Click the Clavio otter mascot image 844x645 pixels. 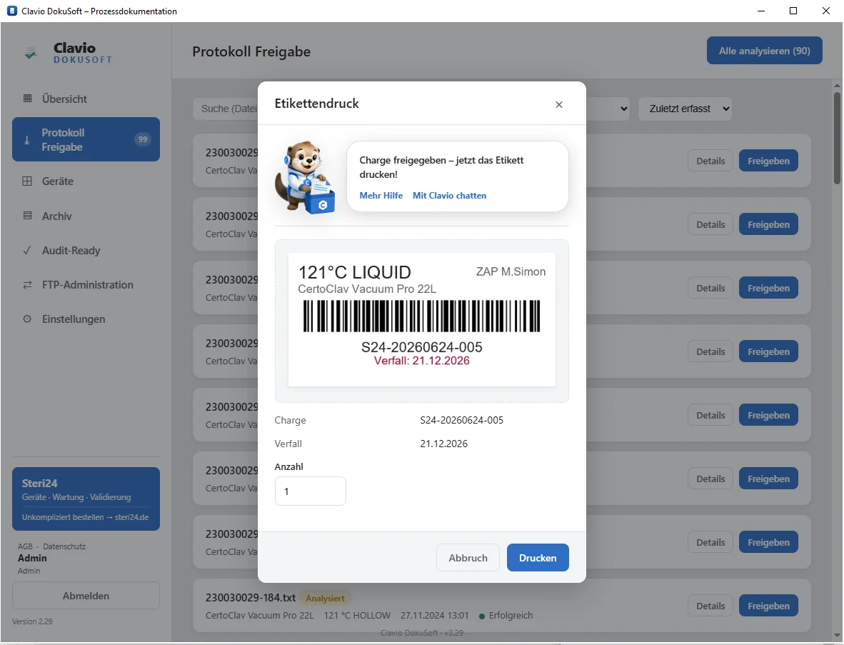(x=305, y=177)
